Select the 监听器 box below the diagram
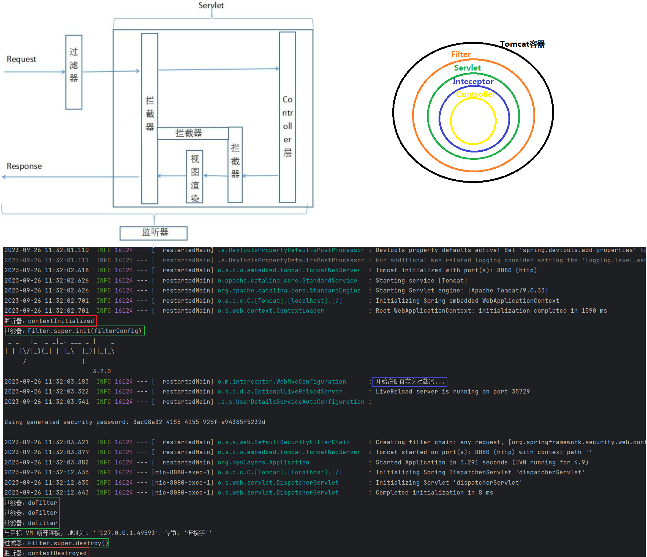Image resolution: width=647 pixels, height=557 pixels. pyautogui.click(x=154, y=233)
